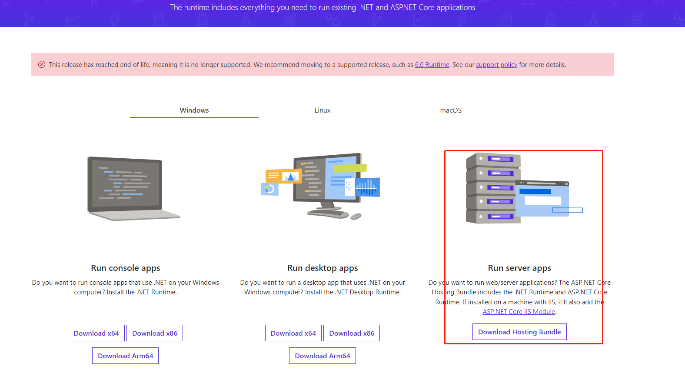Switch to the macOS tab
This screenshot has height=370, width=685.
click(451, 110)
